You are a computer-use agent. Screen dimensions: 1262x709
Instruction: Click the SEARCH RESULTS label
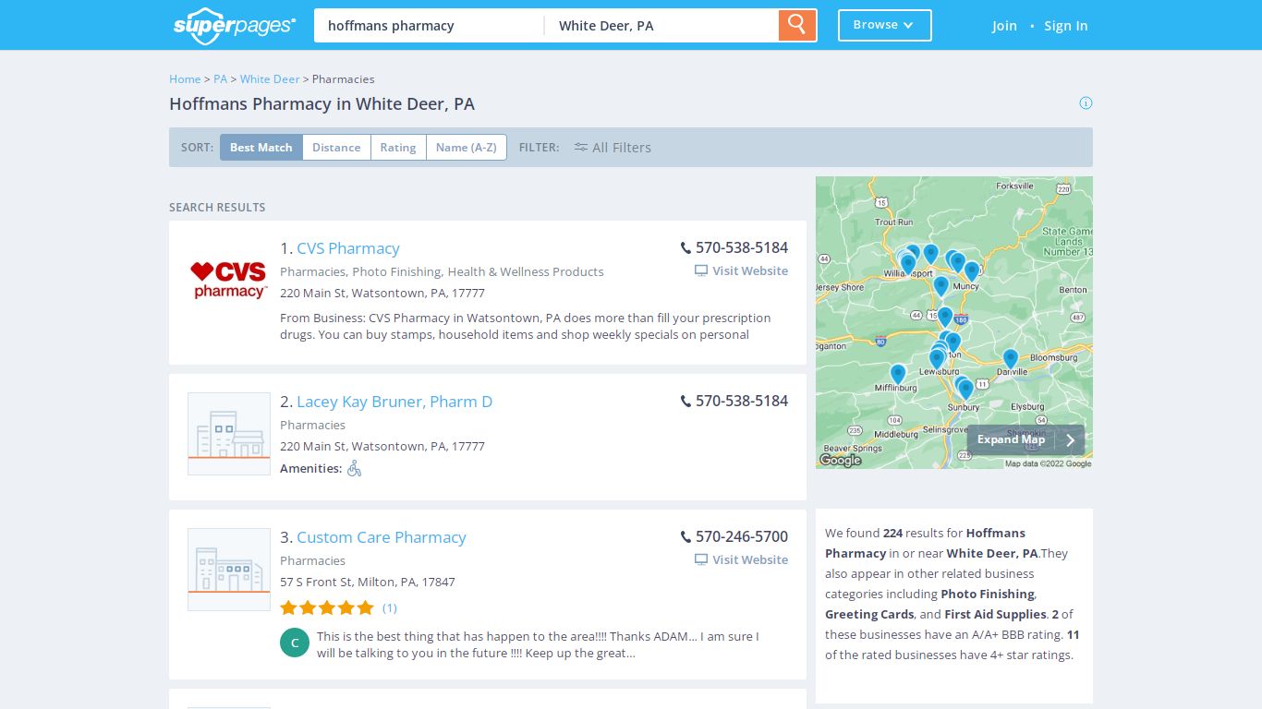pyautogui.click(x=217, y=208)
